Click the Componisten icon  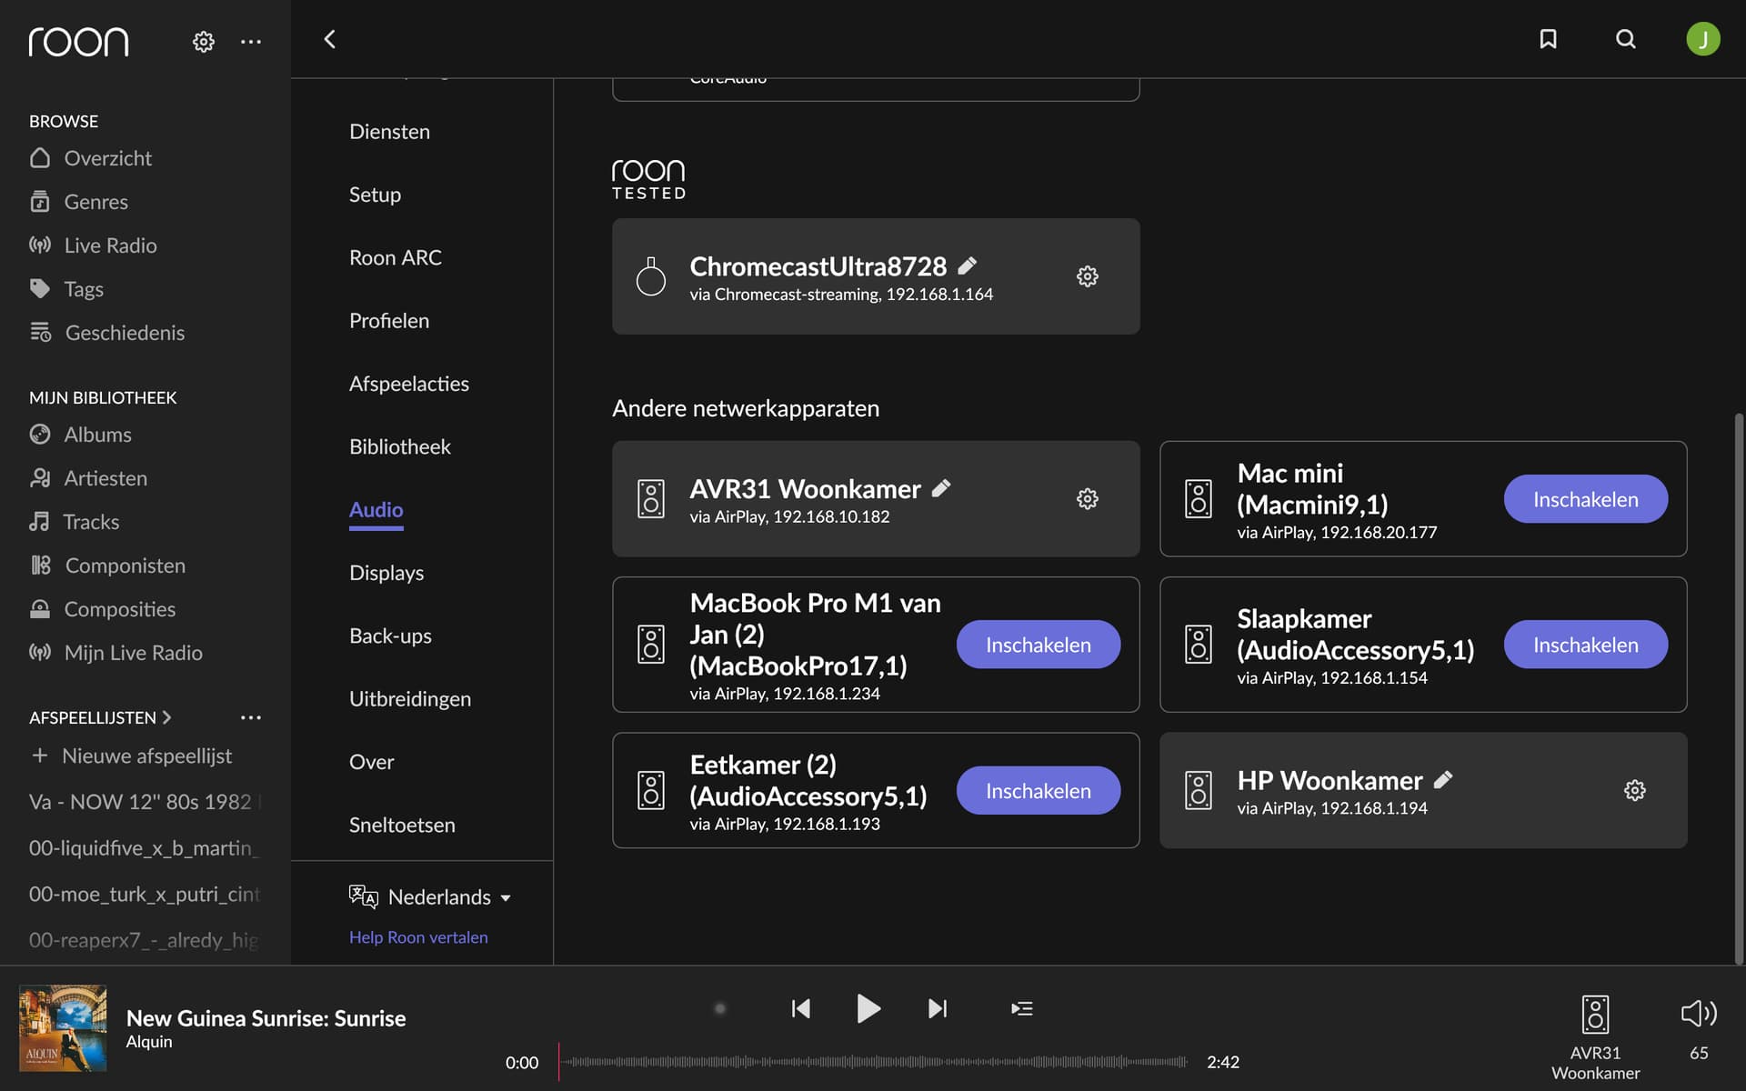click(x=41, y=566)
